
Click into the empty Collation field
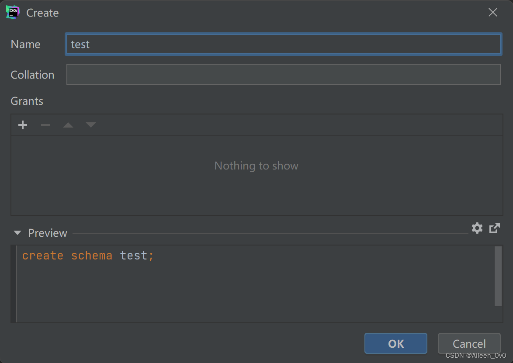[283, 74]
